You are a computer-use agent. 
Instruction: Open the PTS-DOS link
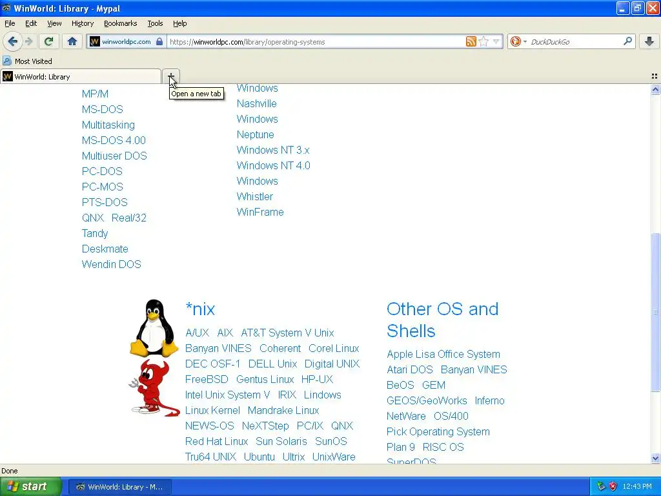pyautogui.click(x=105, y=202)
